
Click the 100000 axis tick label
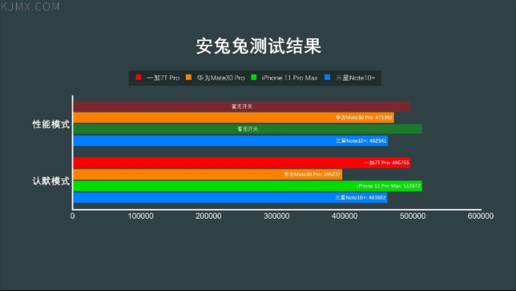[x=140, y=217]
